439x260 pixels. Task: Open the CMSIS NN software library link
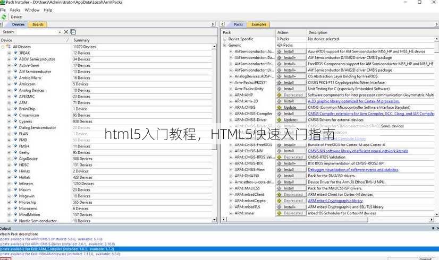(358, 151)
